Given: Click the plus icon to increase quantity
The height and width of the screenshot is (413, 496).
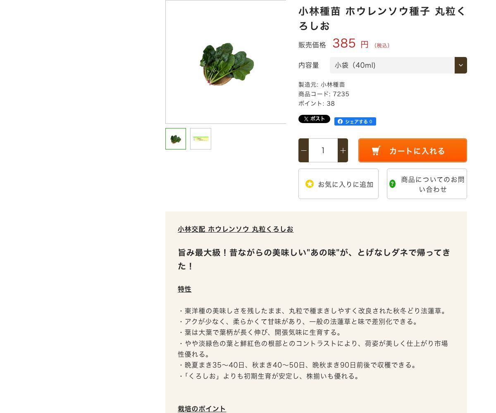Looking at the screenshot, I should (343, 150).
